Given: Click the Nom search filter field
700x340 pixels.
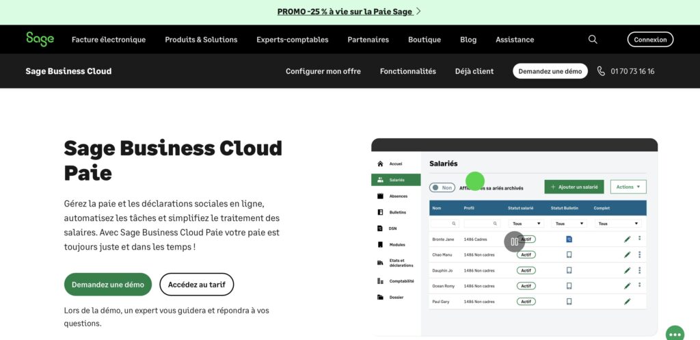Looking at the screenshot, I should 444,224.
